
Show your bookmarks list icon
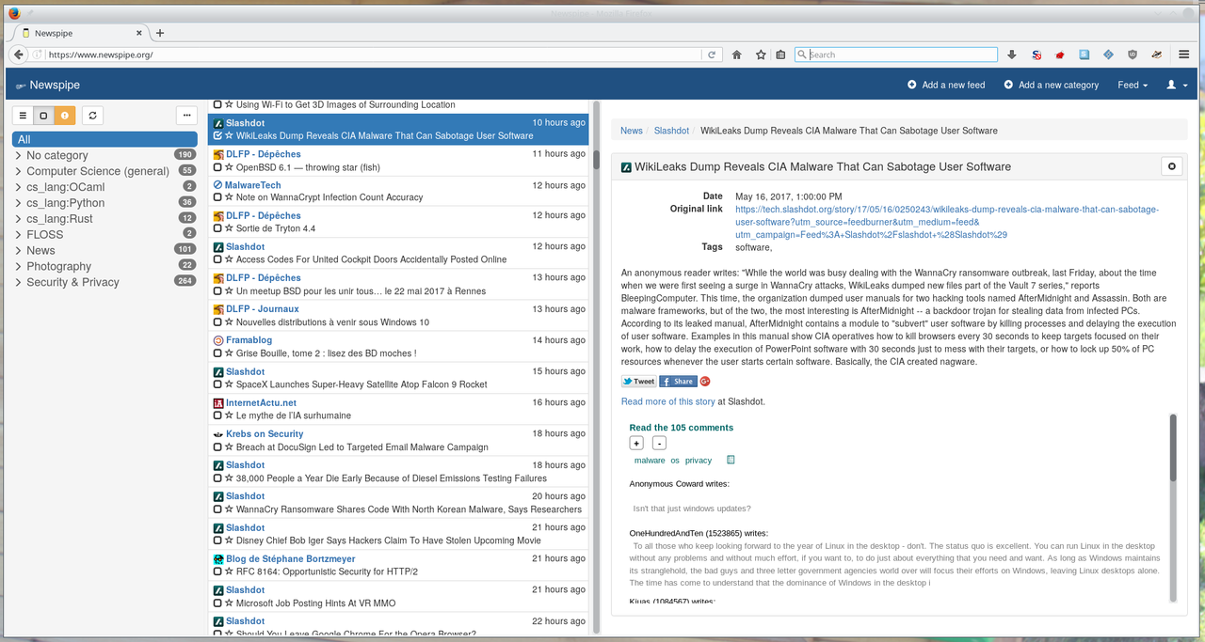[x=780, y=55]
